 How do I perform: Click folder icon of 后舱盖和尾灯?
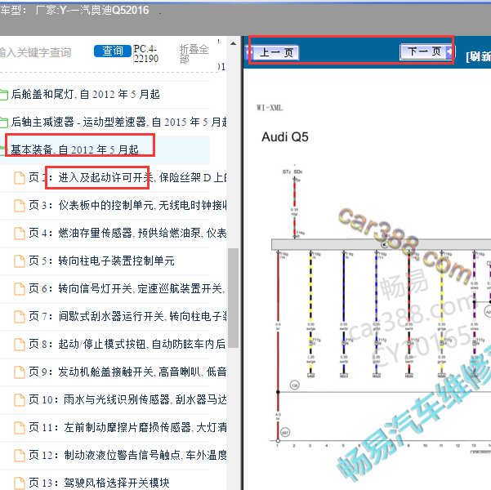[4, 95]
